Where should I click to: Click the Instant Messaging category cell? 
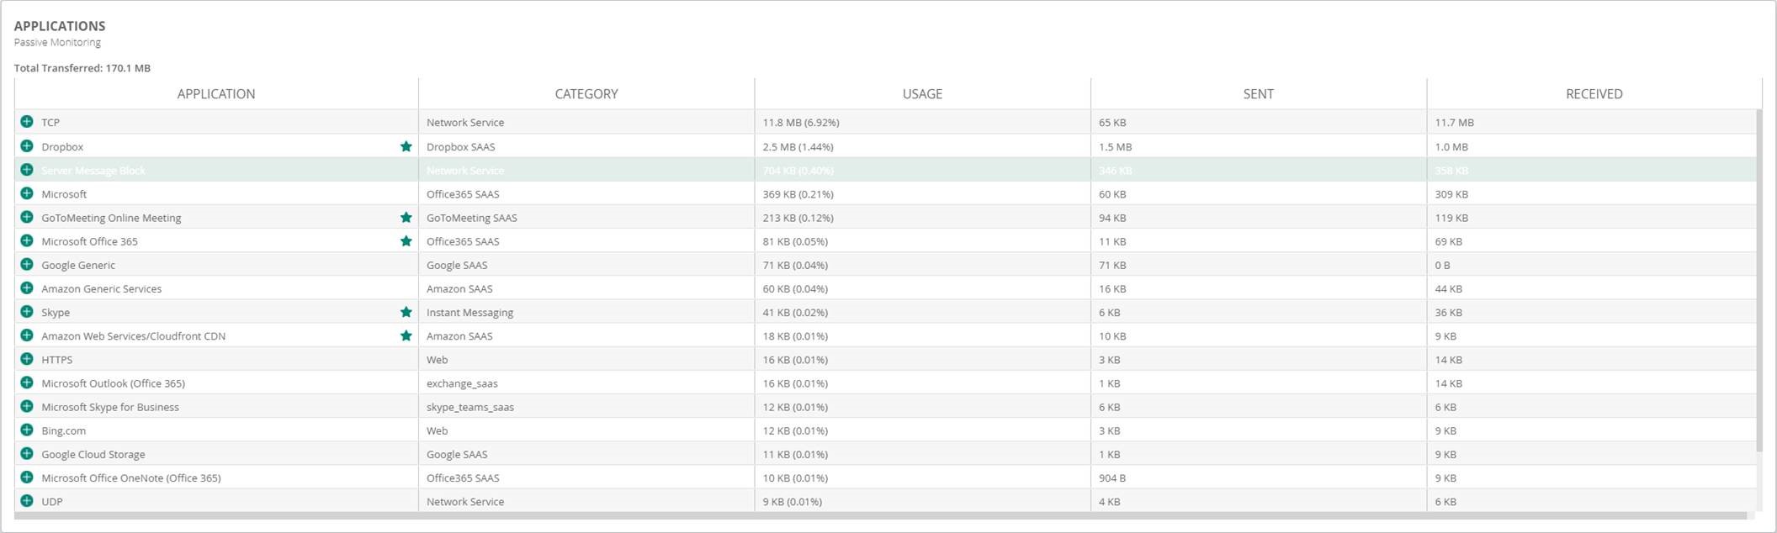pyautogui.click(x=586, y=312)
